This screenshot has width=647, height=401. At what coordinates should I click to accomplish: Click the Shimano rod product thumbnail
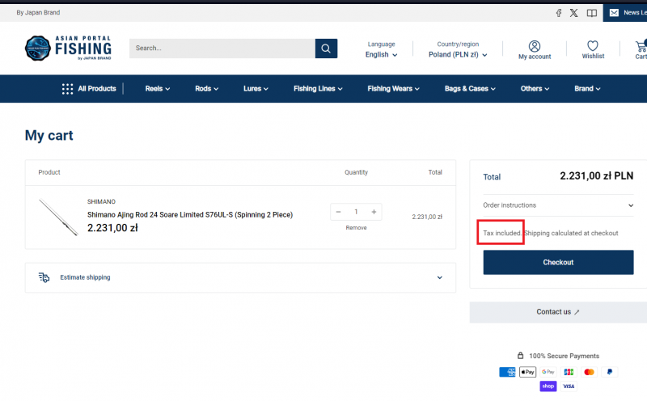58,217
